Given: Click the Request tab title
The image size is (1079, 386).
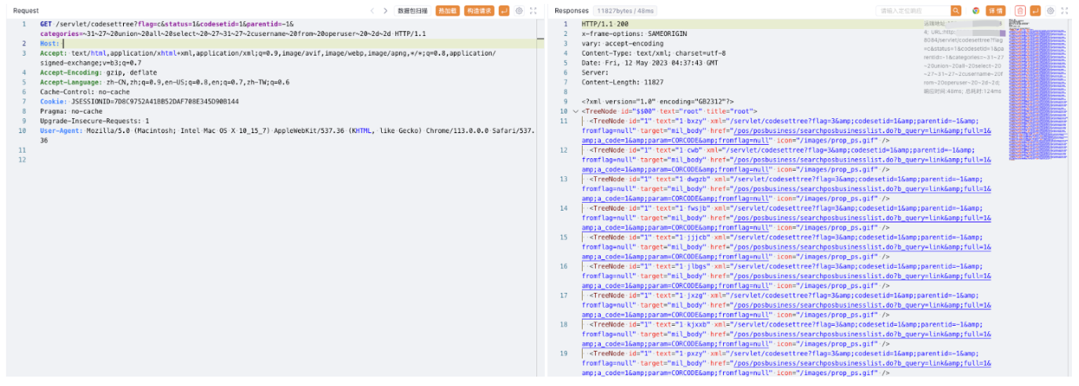Looking at the screenshot, I should (26, 11).
